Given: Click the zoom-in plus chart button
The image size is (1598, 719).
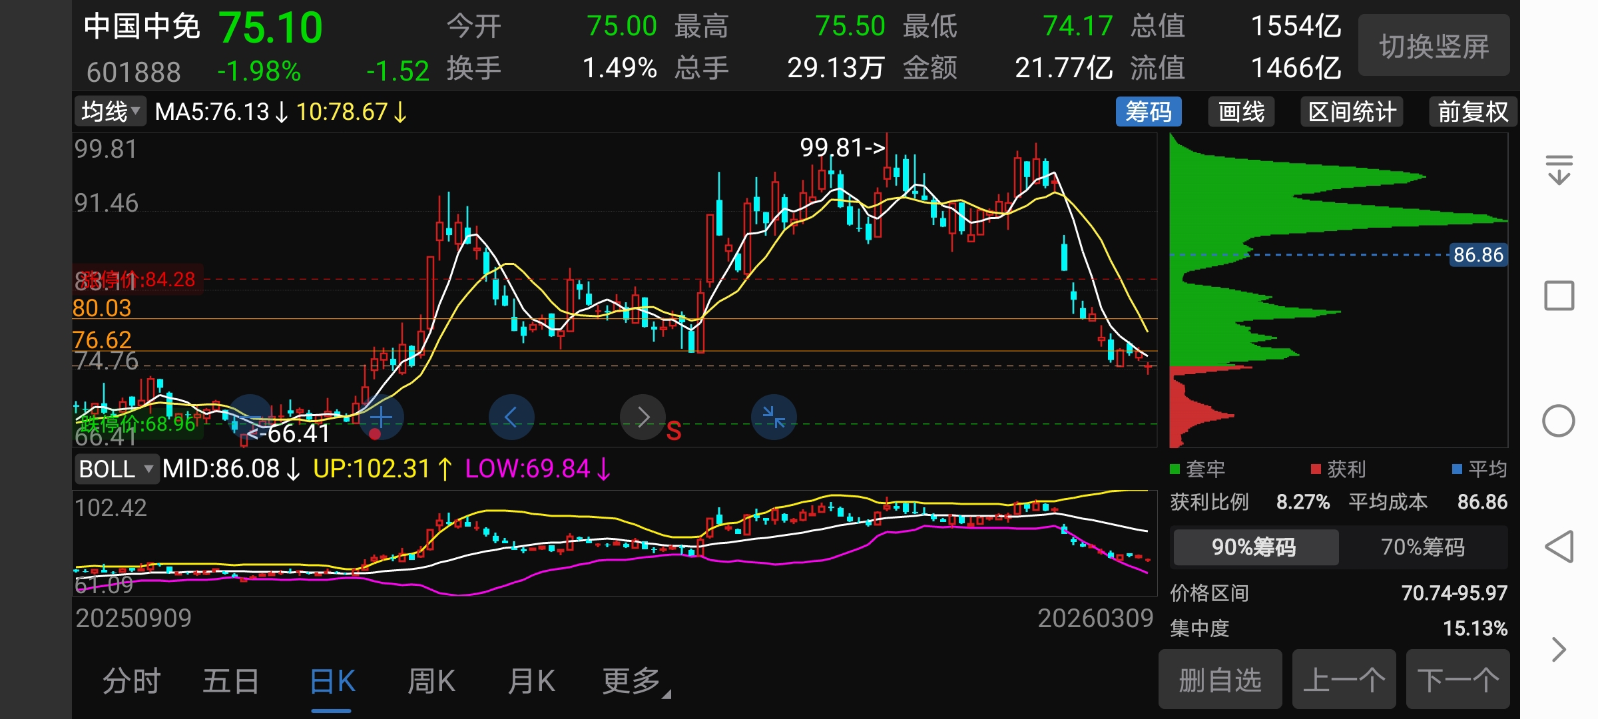Looking at the screenshot, I should click(381, 417).
